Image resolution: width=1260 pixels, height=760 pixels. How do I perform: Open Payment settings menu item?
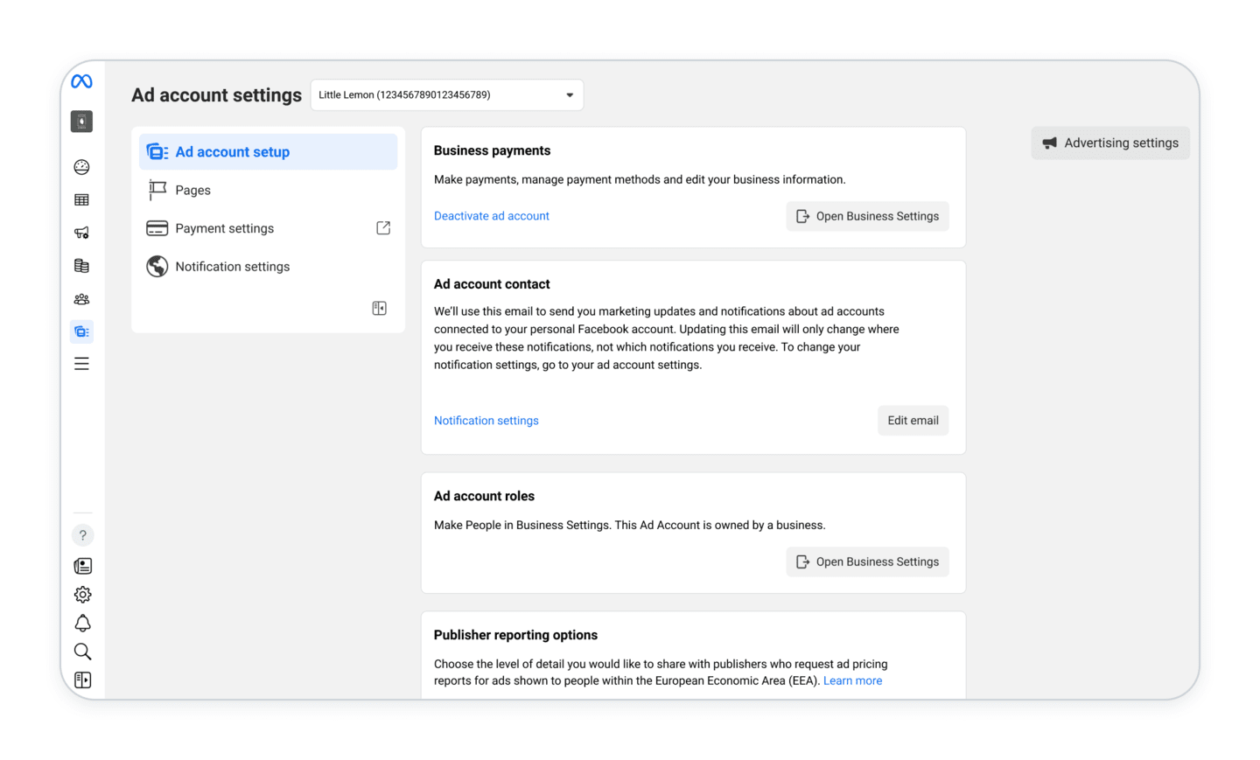point(225,228)
